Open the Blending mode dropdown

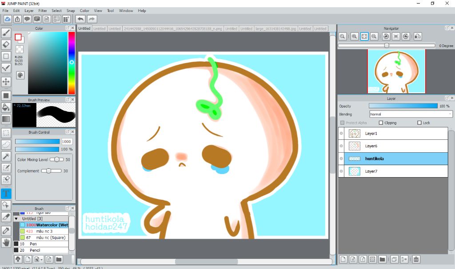pos(411,114)
